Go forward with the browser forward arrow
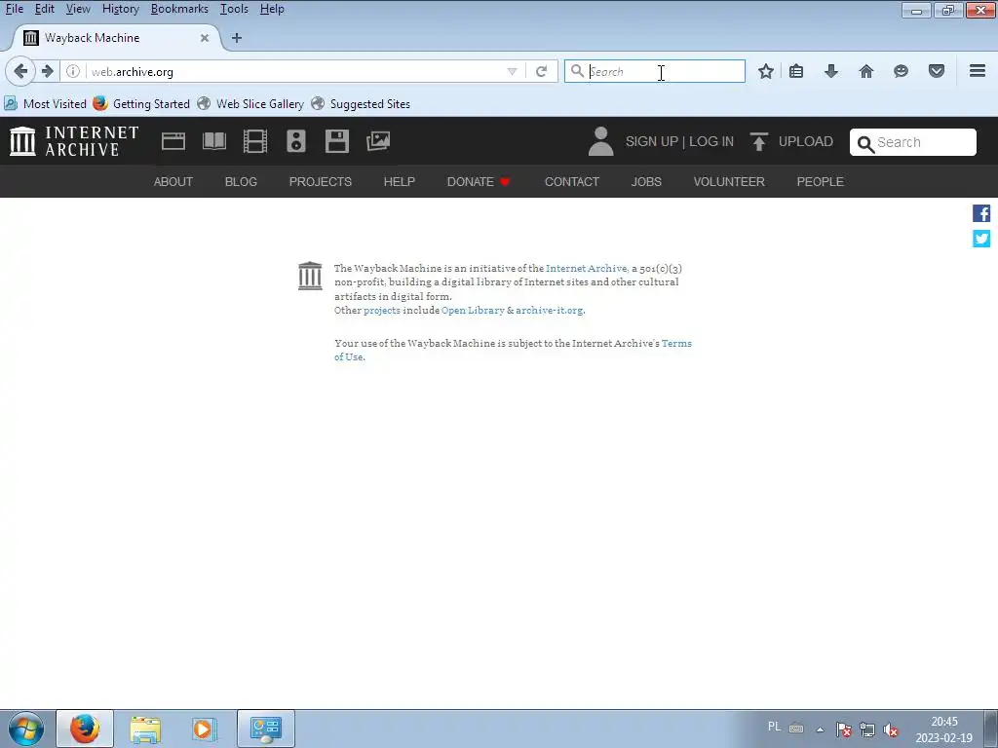 47,71
